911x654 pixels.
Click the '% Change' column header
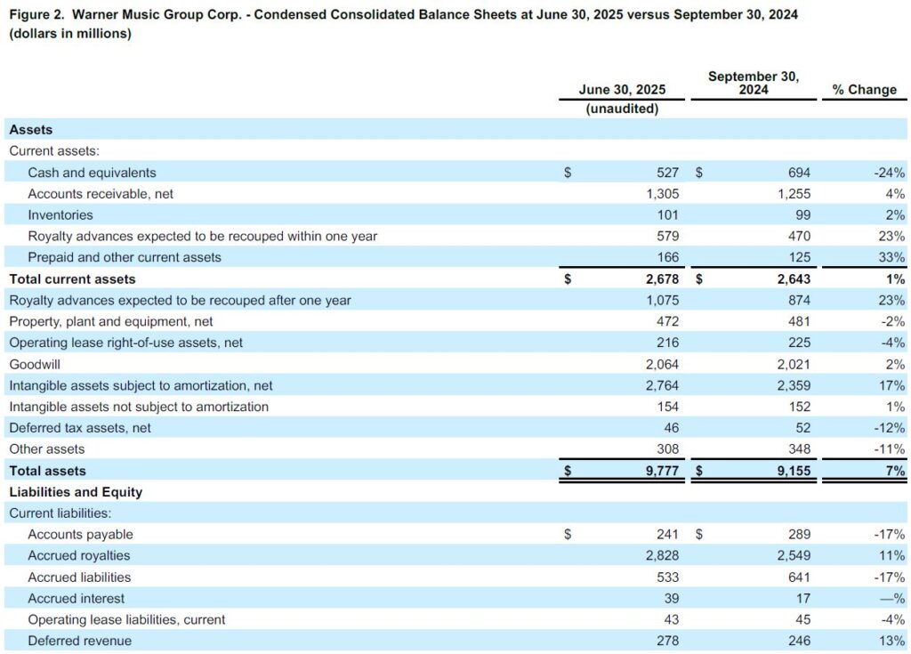864,90
